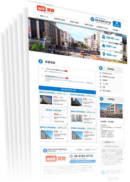130x182 pixels.
Task: Open 沿線・駅から検索 nav tab
Action: click(x=59, y=19)
